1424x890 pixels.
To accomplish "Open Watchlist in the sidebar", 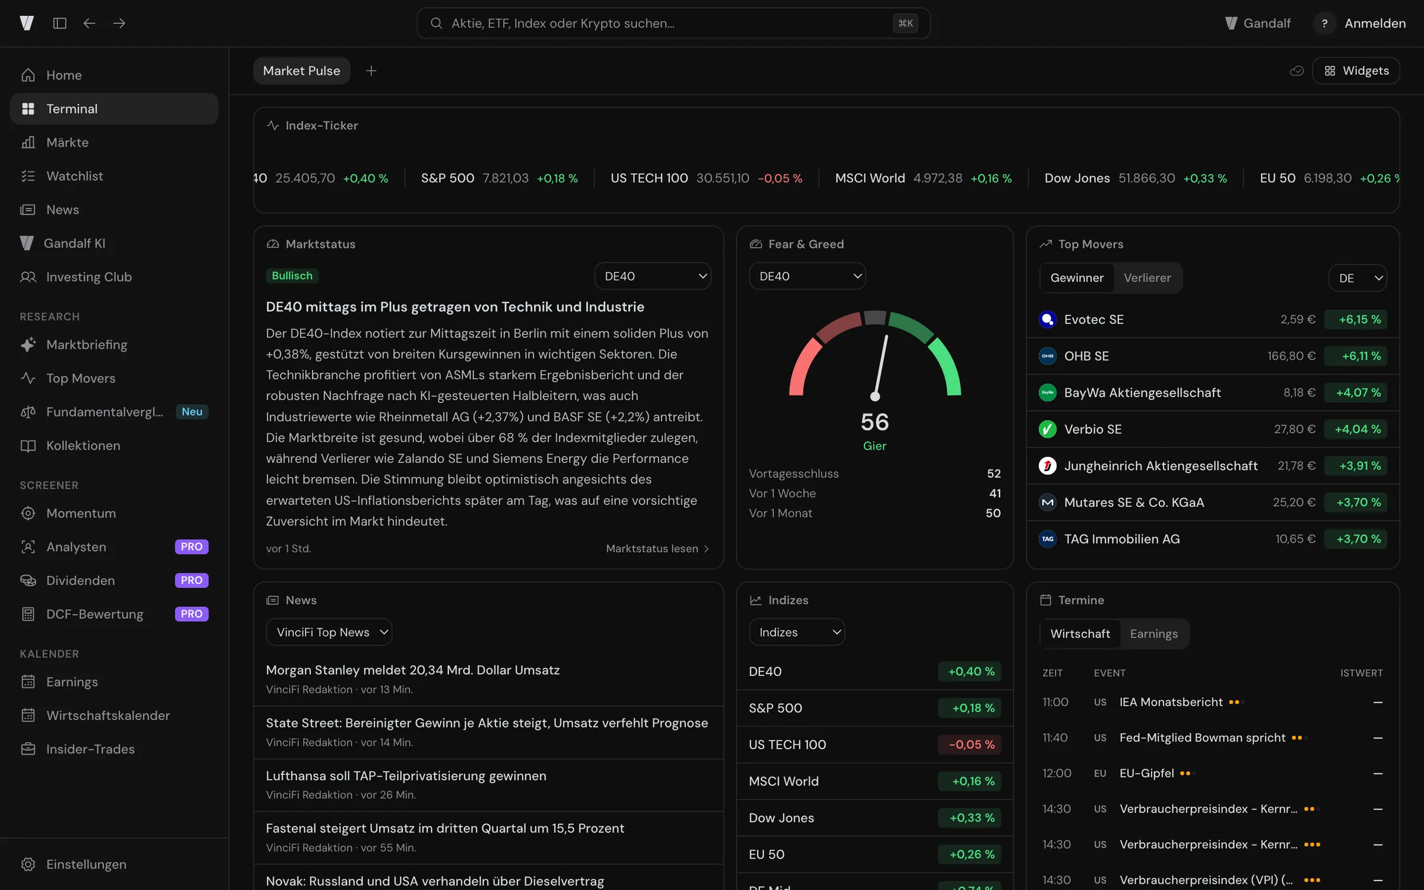I will 114,176.
